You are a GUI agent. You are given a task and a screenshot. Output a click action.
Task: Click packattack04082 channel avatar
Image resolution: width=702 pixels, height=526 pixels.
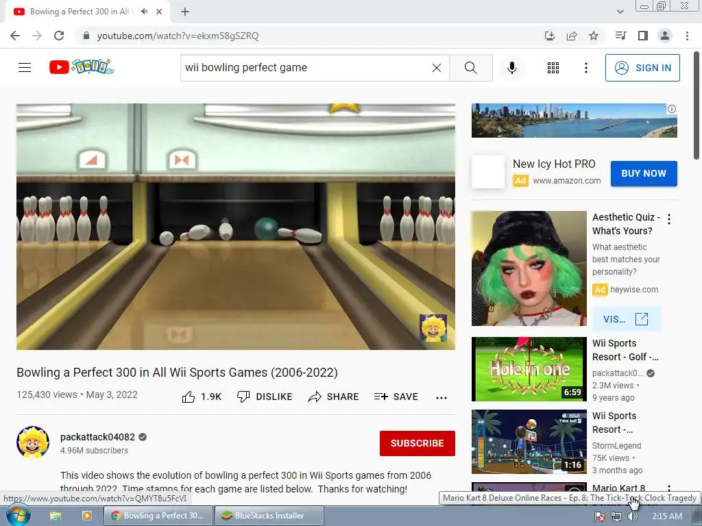coord(33,442)
